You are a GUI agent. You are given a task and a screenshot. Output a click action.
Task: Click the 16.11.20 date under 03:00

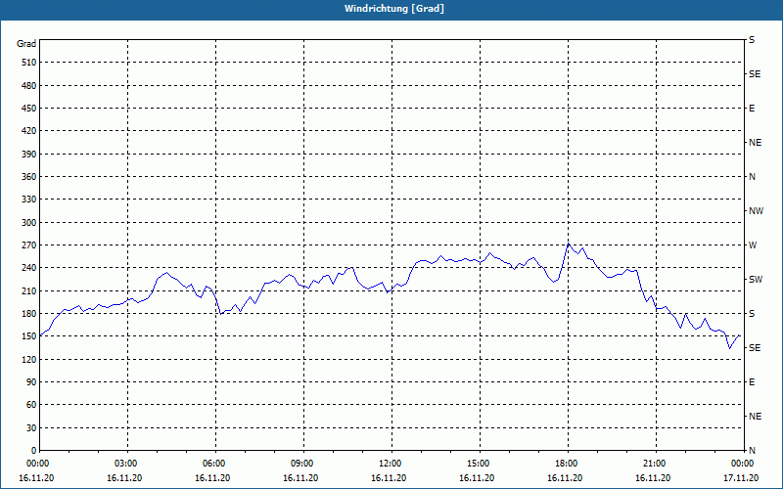pos(124,478)
